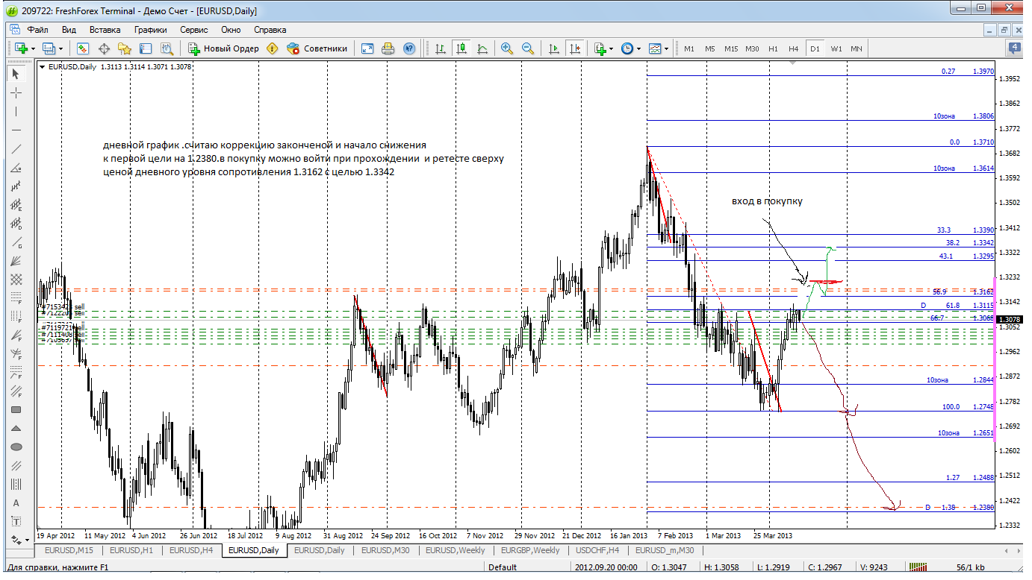Image resolution: width=1032 pixels, height=580 pixels.
Task: Toggle chart auto scroll
Action: (x=553, y=48)
